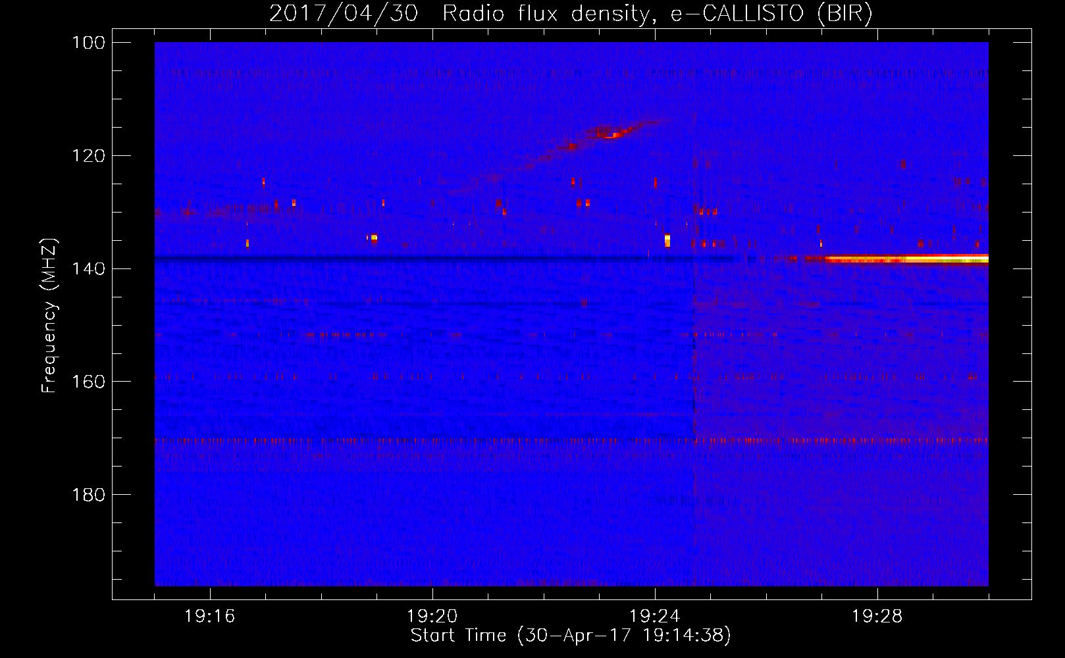
Task: Click the 'Start Time (30-Apr-17 19:14:38)' x-axis label
Action: tap(571, 636)
